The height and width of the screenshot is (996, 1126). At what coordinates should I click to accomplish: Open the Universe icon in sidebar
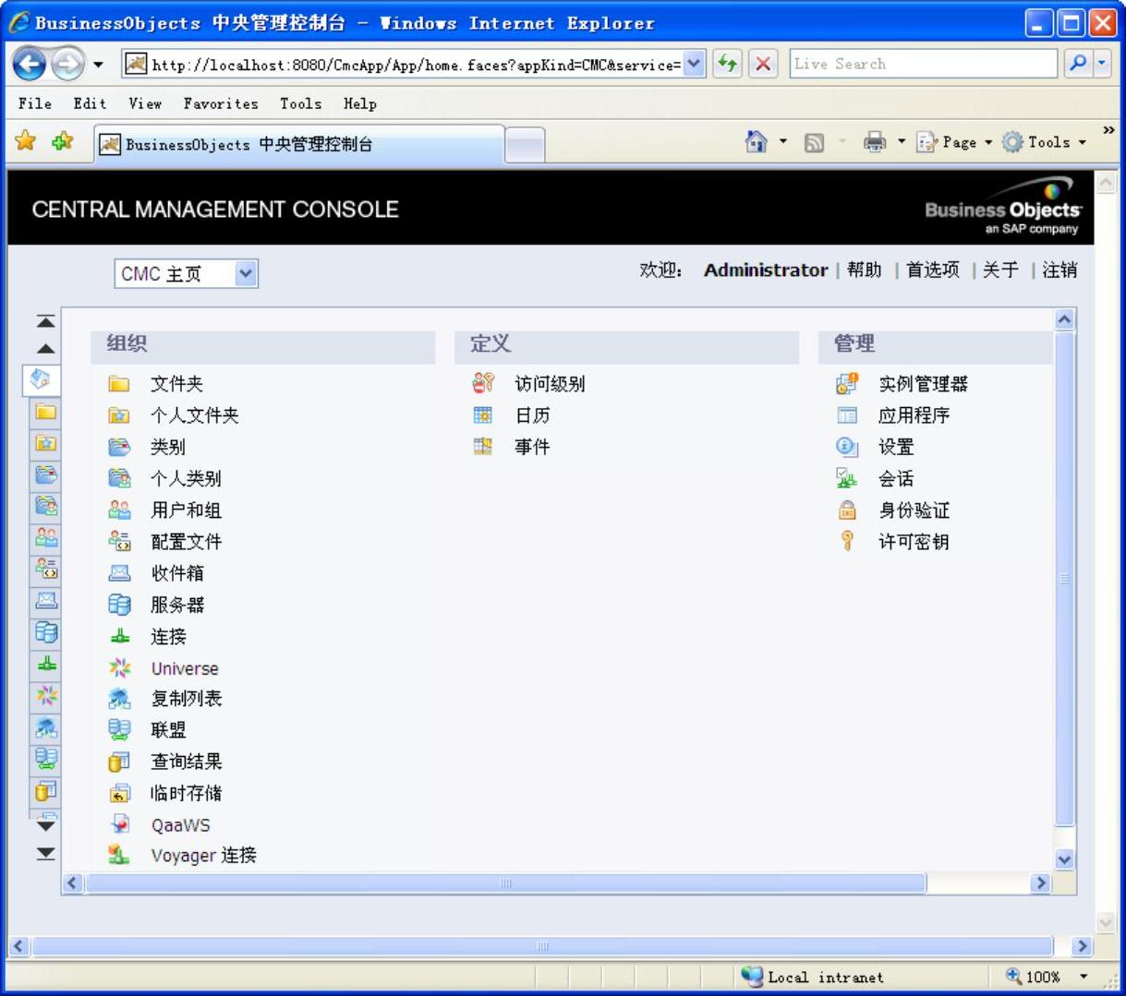coord(46,695)
